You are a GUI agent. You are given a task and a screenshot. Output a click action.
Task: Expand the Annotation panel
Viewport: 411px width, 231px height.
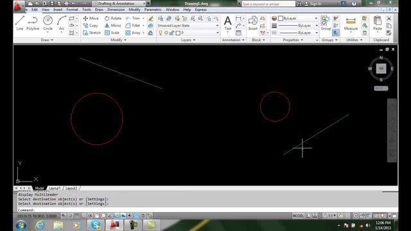coord(233,40)
